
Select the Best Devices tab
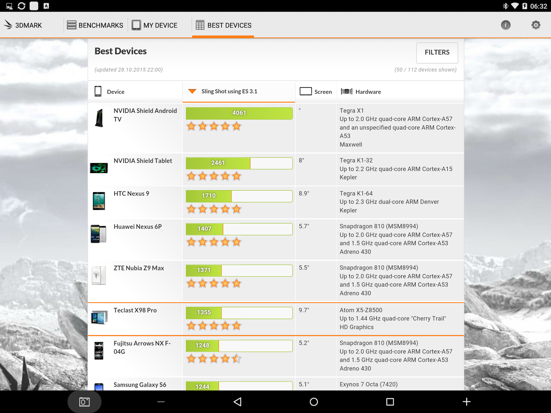tap(223, 25)
